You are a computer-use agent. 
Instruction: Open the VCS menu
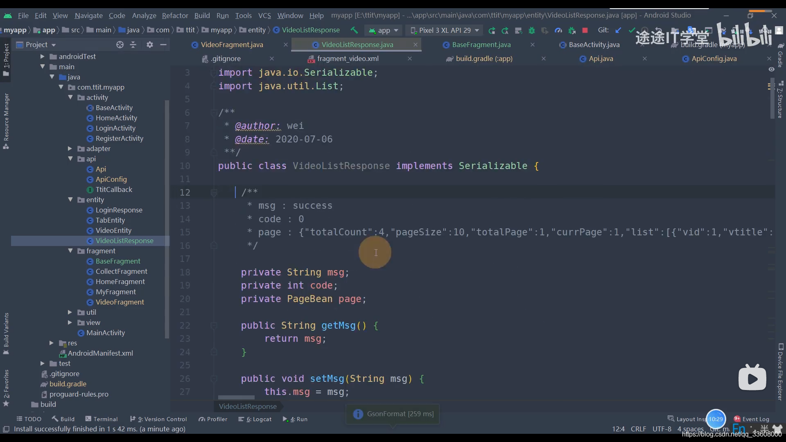pos(264,16)
